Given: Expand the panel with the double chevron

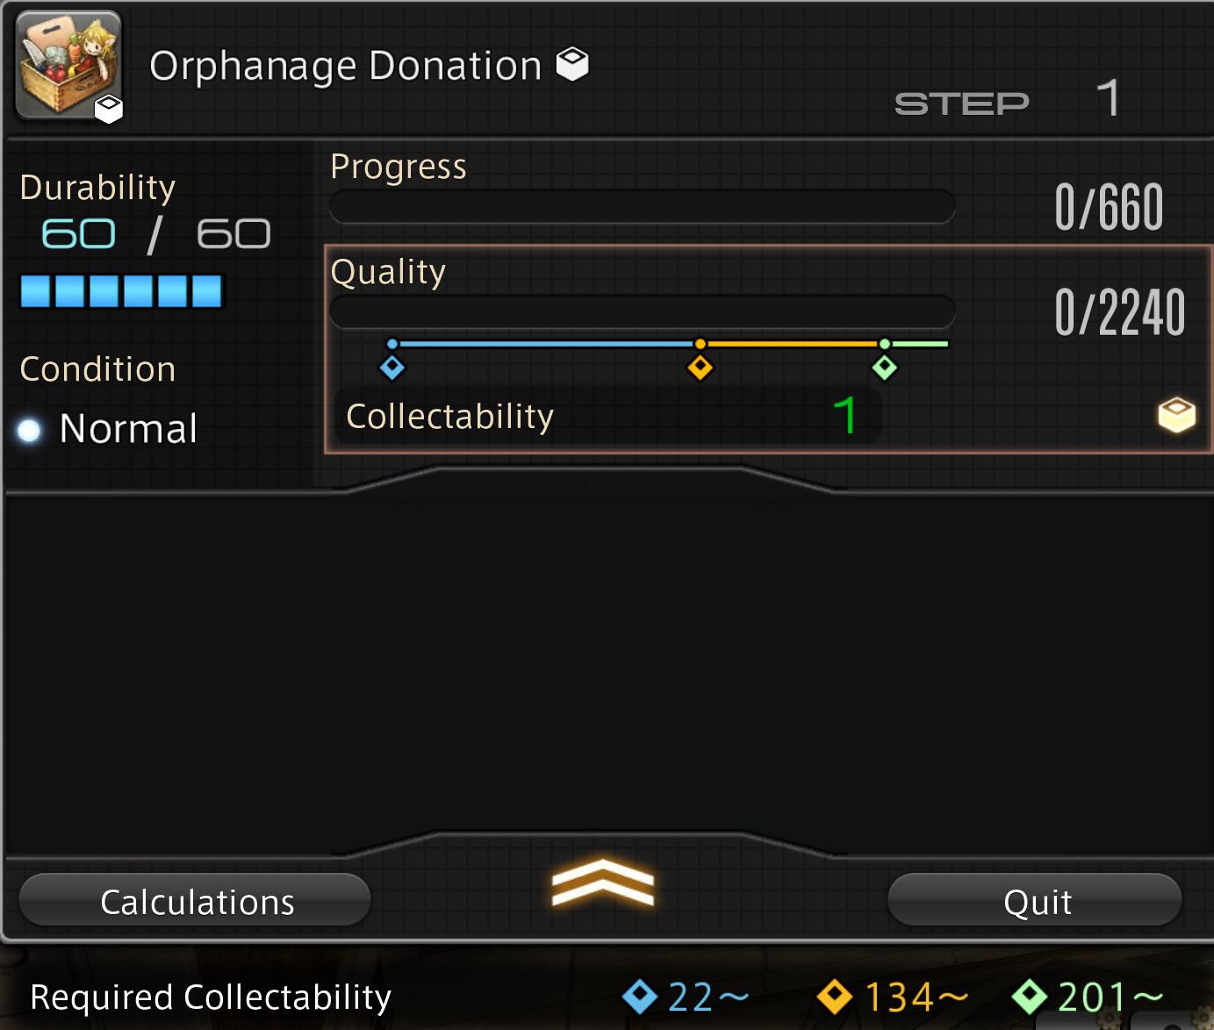Looking at the screenshot, I should point(603,883).
